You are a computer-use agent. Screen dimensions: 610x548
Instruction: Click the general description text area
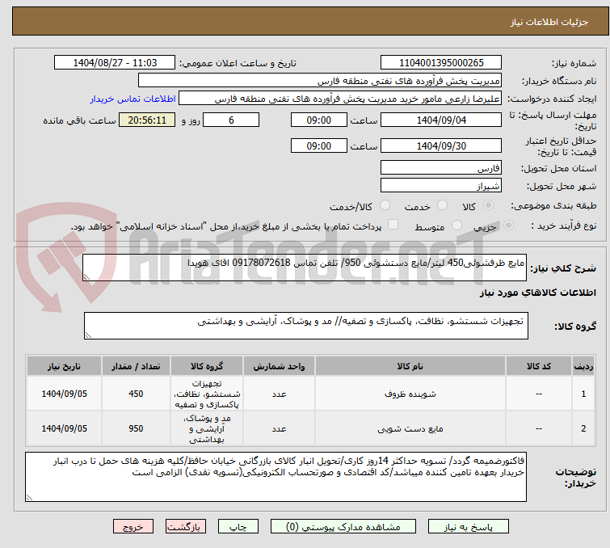coord(305,268)
